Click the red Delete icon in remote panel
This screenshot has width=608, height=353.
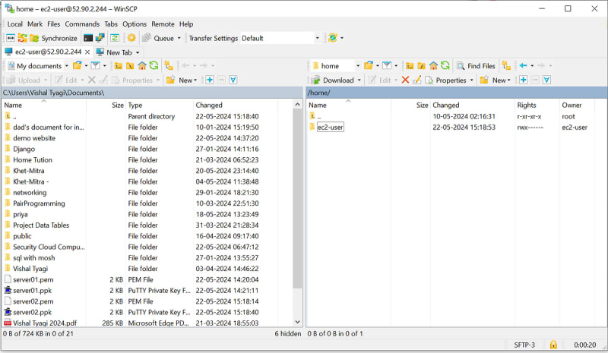coord(405,80)
